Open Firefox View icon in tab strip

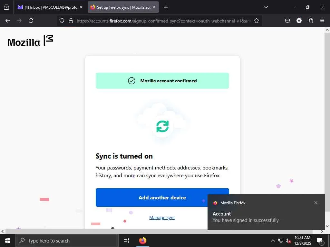coord(6,7)
